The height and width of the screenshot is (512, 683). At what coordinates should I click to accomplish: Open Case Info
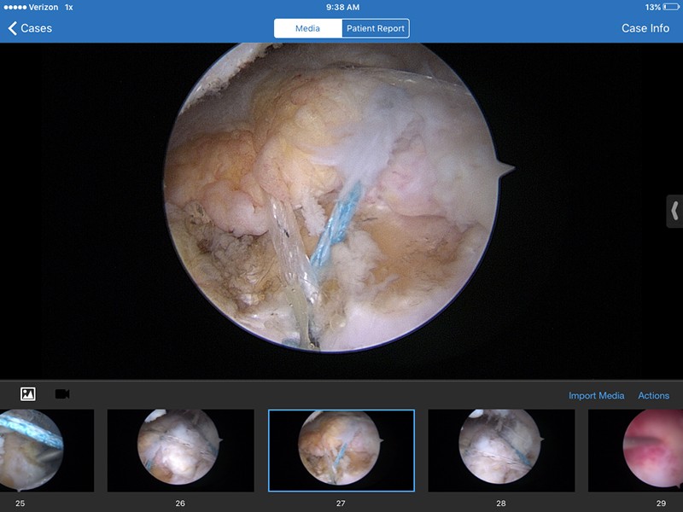click(645, 28)
